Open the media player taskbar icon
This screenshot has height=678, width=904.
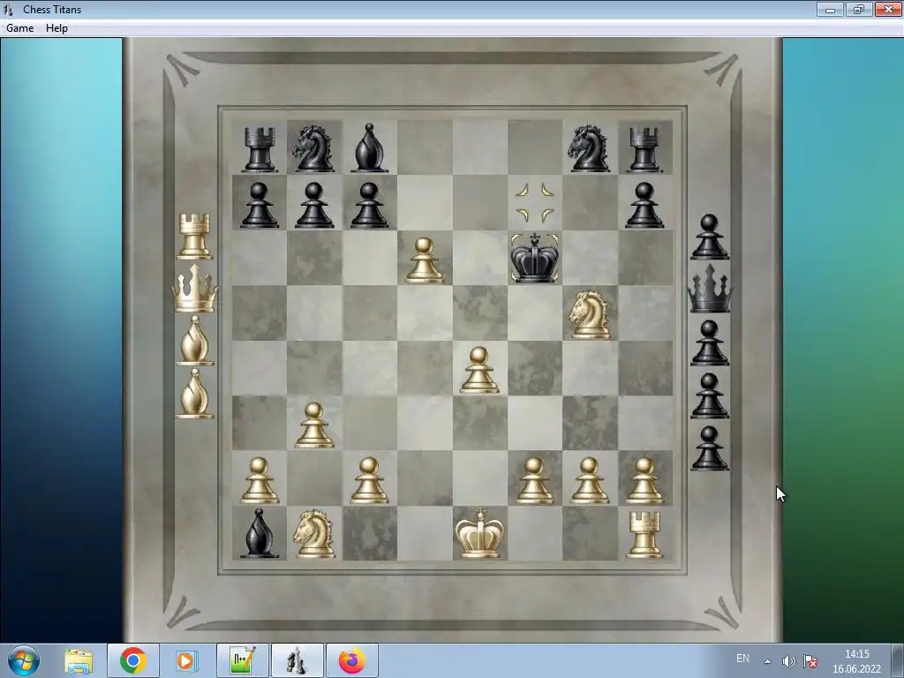point(186,660)
